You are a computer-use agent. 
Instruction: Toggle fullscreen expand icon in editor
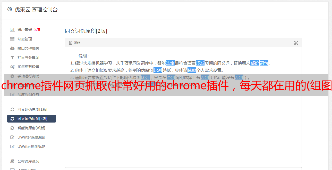point(296,43)
